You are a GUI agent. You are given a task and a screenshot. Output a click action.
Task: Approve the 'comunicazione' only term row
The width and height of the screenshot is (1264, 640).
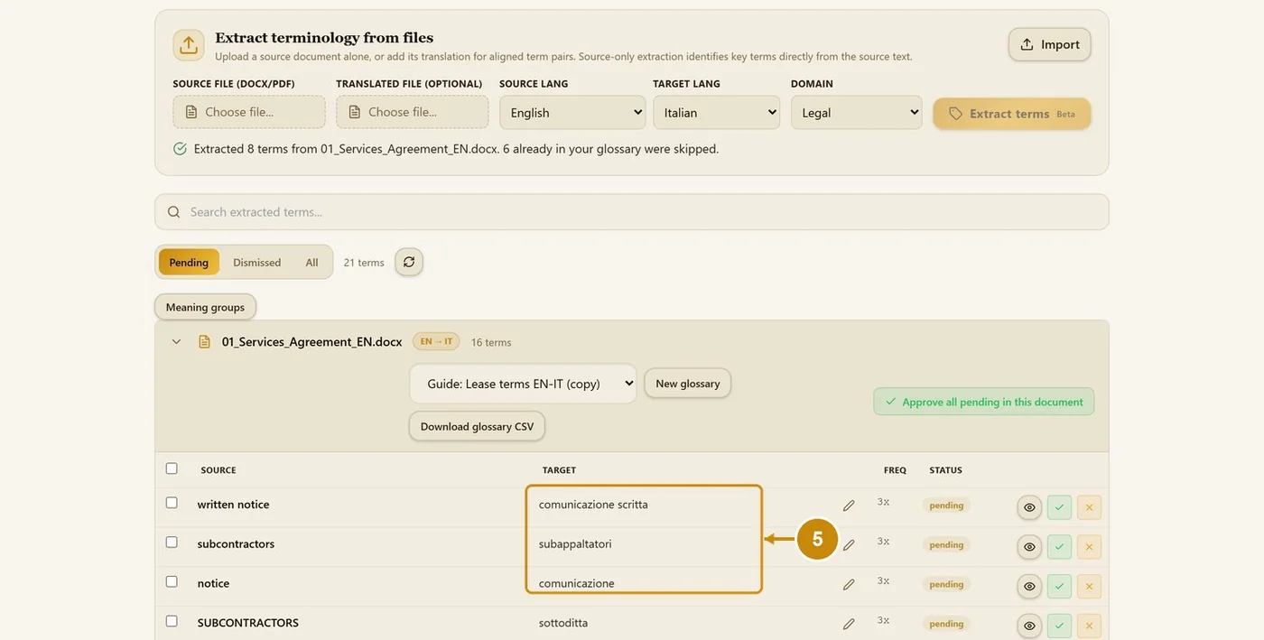[1059, 586]
